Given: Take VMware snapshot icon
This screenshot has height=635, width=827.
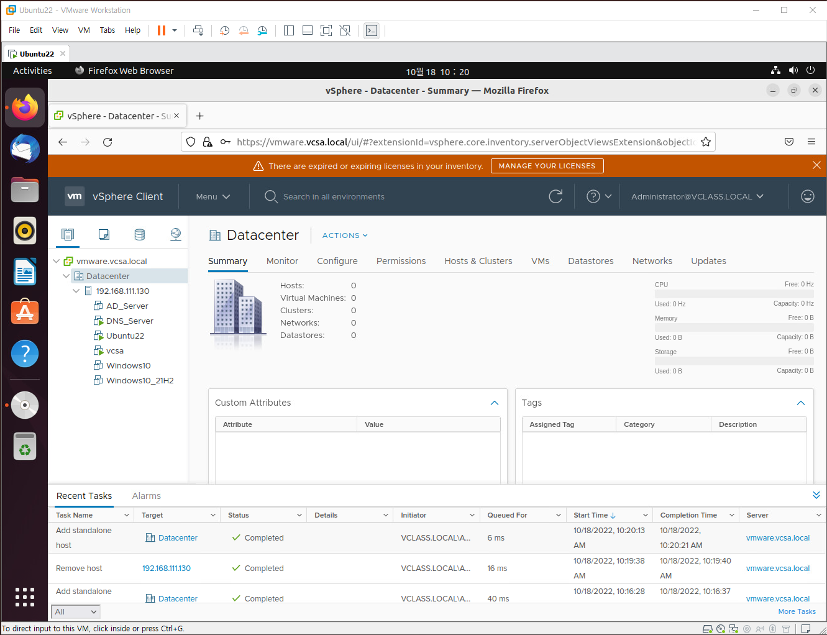Looking at the screenshot, I should (x=225, y=30).
